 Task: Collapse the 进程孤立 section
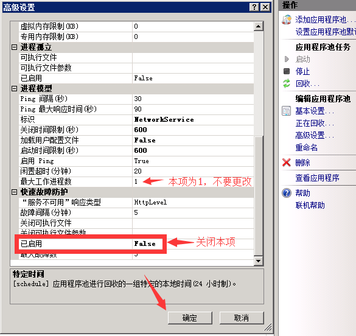tap(15, 47)
